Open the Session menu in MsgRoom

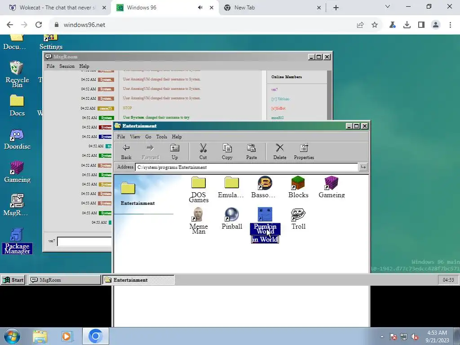[x=67, y=66]
